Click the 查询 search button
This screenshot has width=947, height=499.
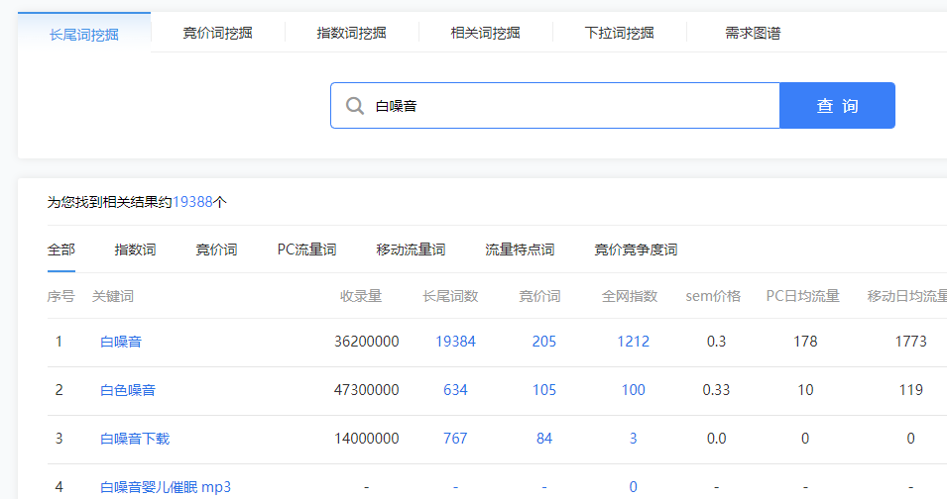coord(837,106)
